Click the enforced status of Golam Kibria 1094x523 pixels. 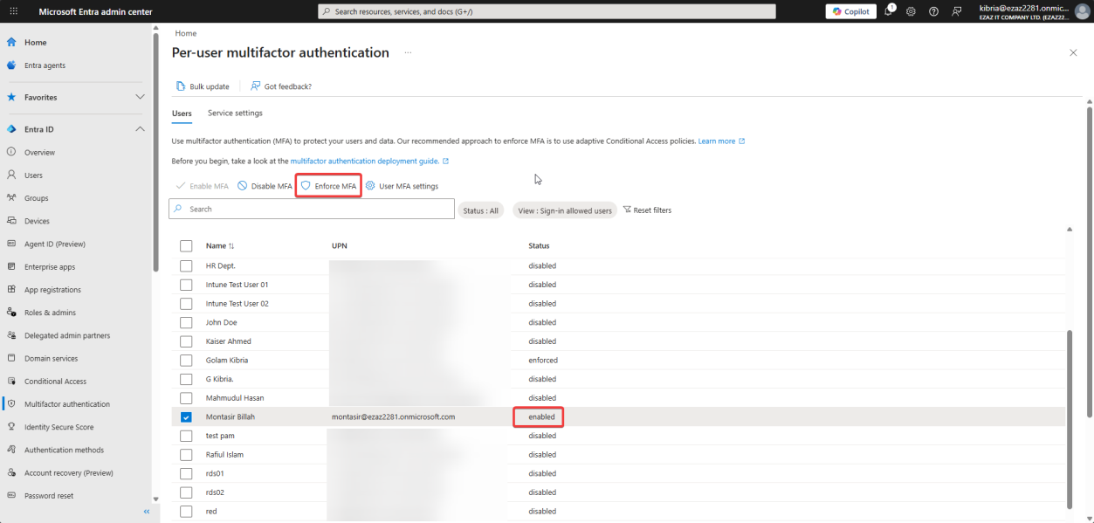pyautogui.click(x=543, y=361)
